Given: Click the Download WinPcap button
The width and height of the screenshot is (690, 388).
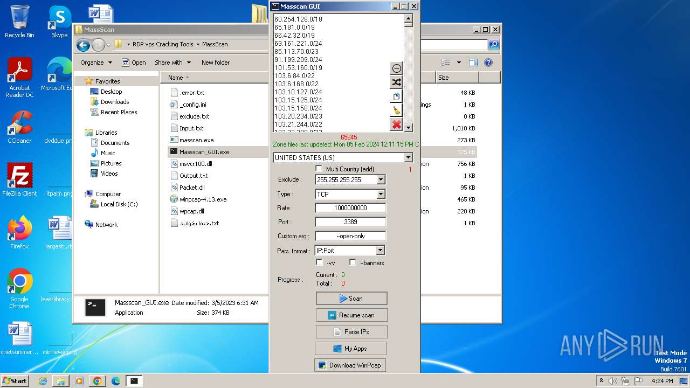Looking at the screenshot, I should [350, 365].
